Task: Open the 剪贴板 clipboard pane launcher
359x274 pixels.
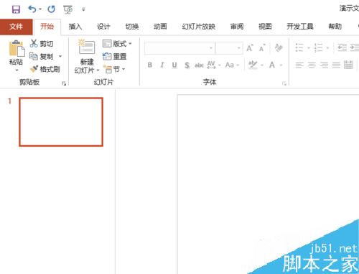Action: tap(64, 83)
